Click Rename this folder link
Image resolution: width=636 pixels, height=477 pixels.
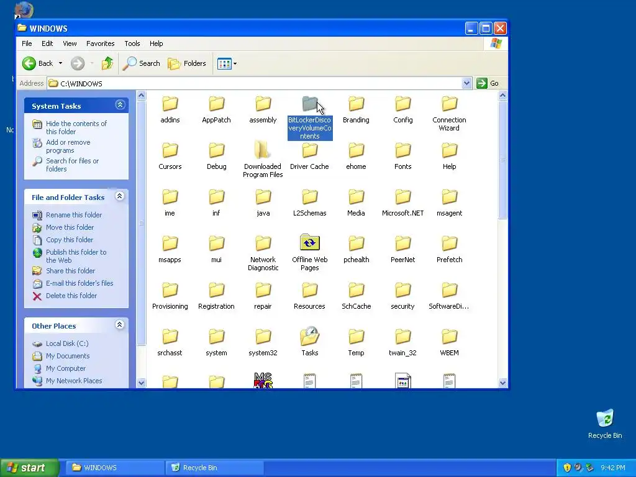point(74,215)
